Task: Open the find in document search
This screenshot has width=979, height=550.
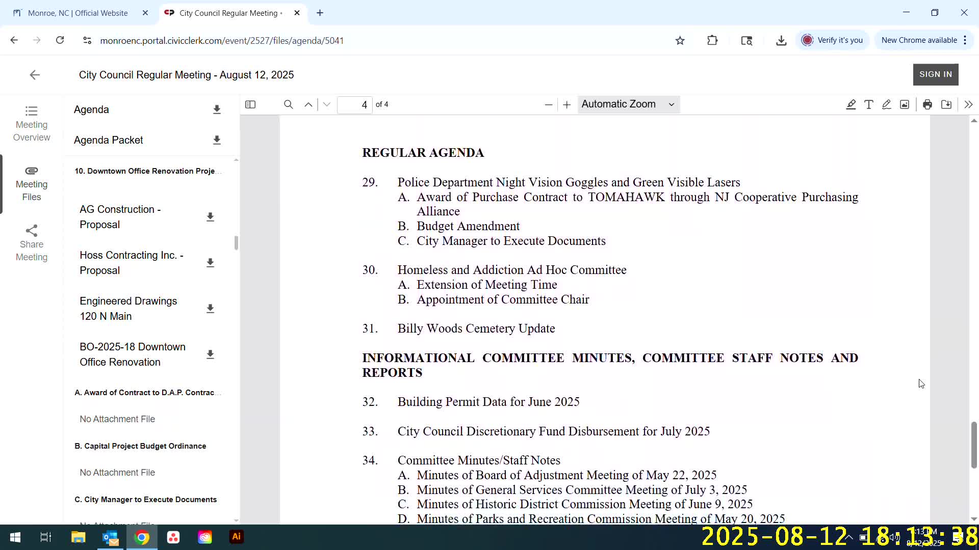Action: [x=288, y=104]
